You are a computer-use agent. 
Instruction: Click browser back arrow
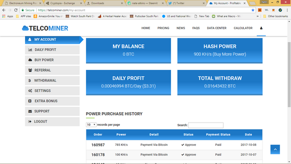coord(4,10)
